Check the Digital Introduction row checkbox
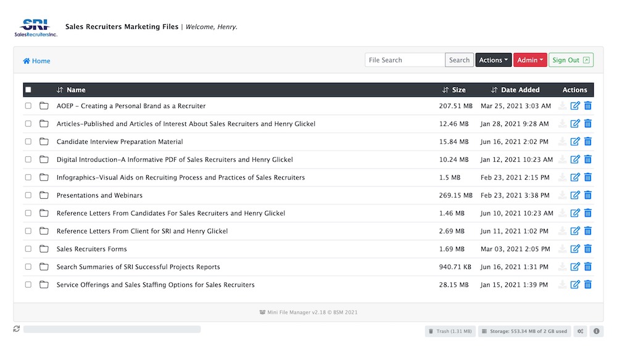 click(28, 159)
